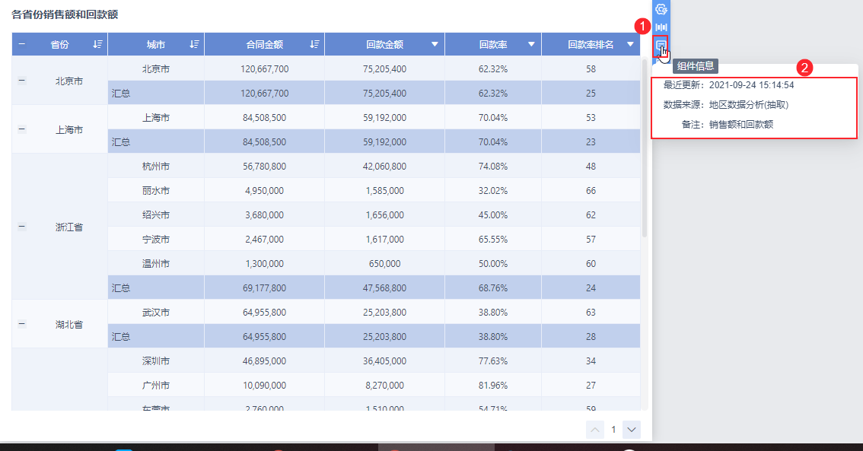This screenshot has height=451, width=863.
Task: Click the 汇总 cell under 湖北省
Action: tap(156, 336)
